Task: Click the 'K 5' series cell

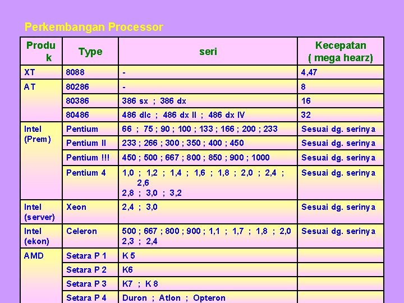Action: coord(208,256)
